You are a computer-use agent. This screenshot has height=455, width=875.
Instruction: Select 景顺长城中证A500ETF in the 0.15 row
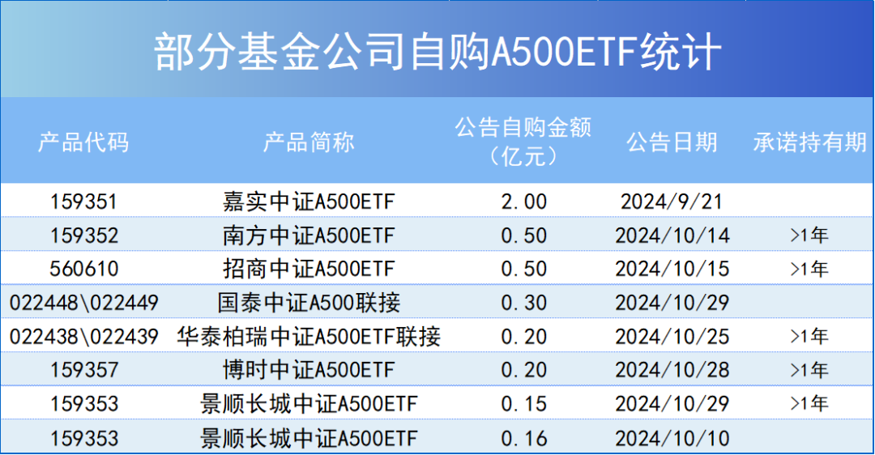coord(309,404)
